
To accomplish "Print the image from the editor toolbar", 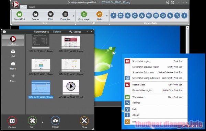I will click(50, 16).
